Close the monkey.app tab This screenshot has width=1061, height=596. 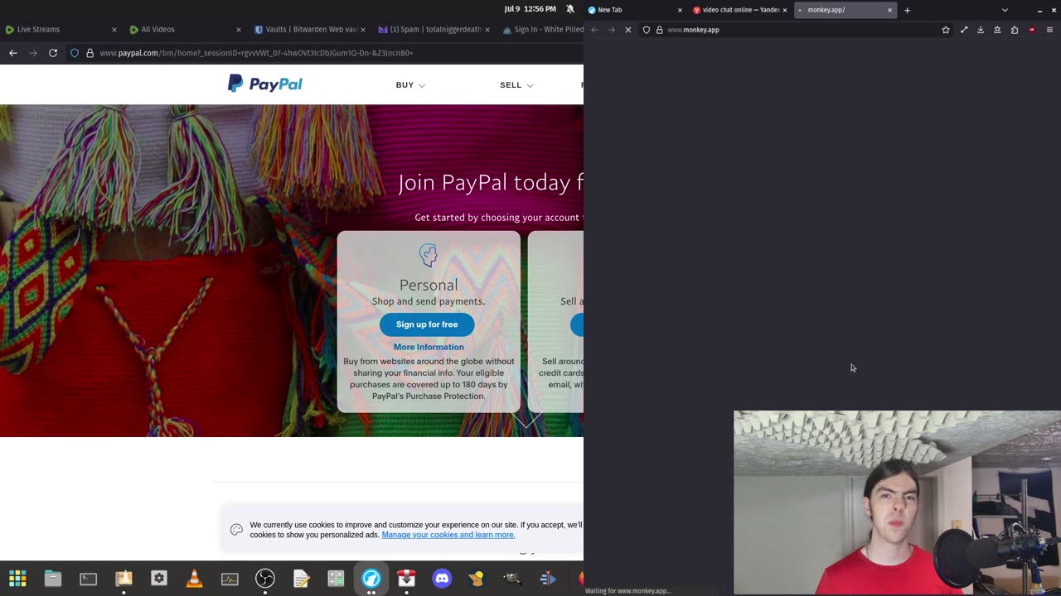pos(889,10)
